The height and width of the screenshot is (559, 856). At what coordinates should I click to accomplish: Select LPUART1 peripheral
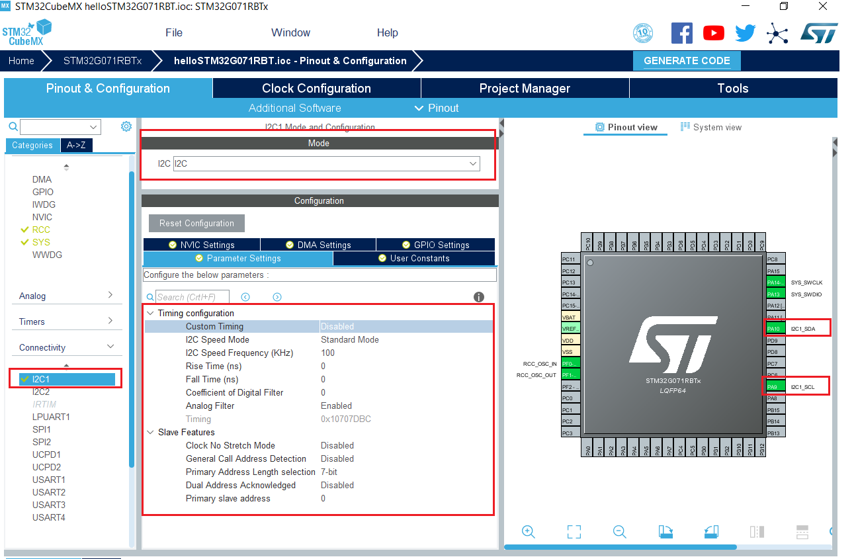(51, 417)
